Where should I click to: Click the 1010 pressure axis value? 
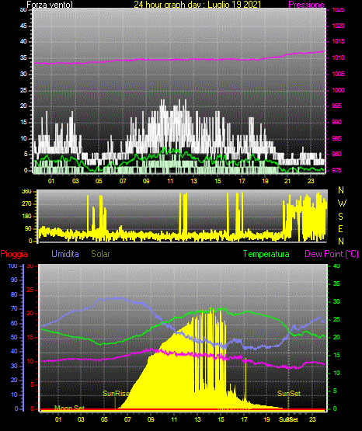coord(338,57)
